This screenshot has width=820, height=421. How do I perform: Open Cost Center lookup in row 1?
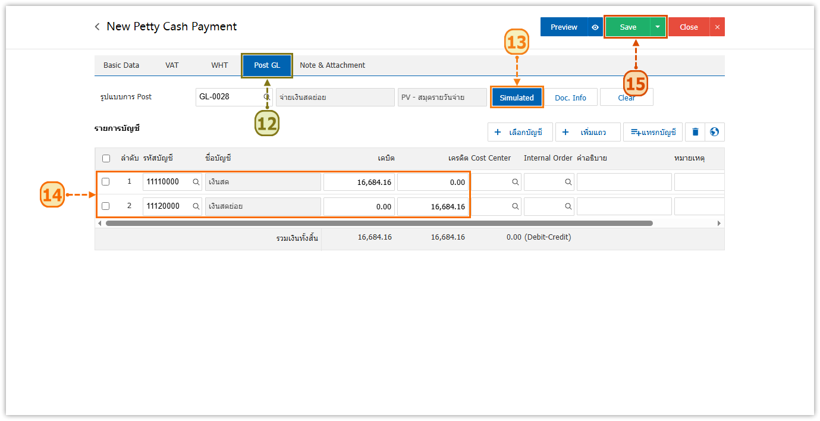click(515, 182)
